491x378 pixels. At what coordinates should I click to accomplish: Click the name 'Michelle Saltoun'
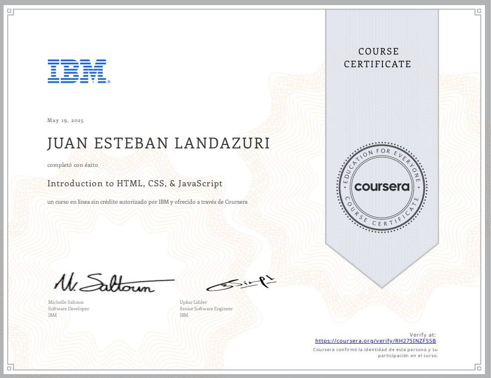pos(66,302)
